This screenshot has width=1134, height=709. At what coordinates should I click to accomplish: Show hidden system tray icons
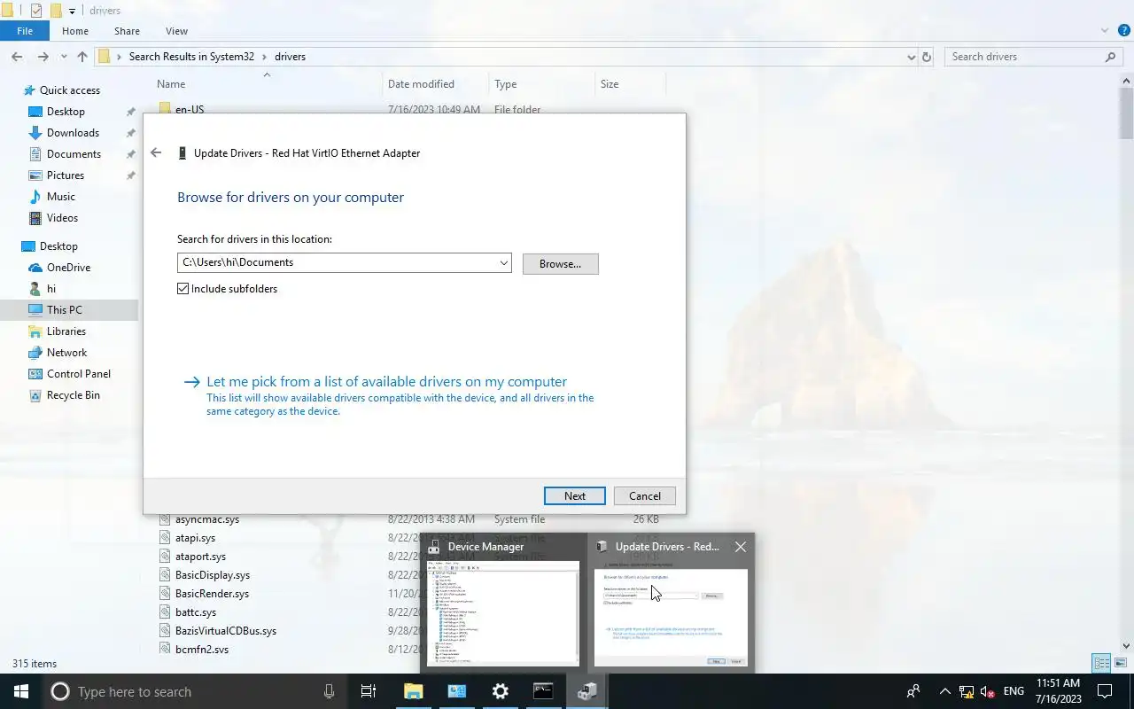click(944, 691)
